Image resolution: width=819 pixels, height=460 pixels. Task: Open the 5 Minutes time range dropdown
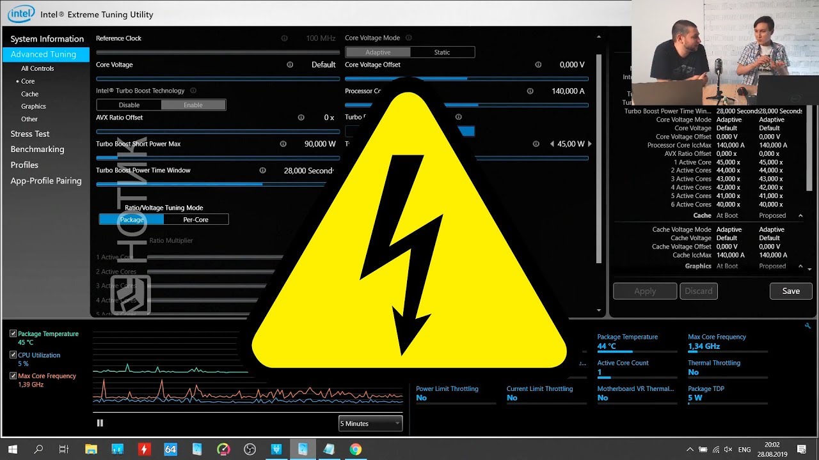coord(370,424)
